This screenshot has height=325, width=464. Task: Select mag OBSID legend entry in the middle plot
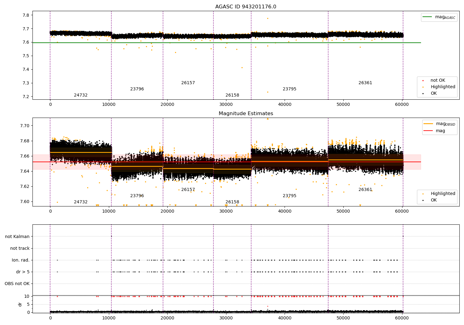440,124
